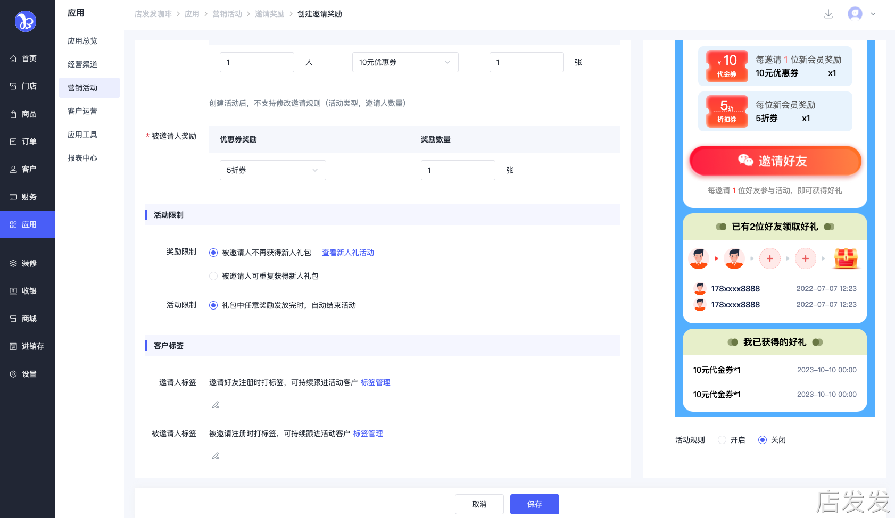Screen dimensions: 895x518
Task: Click the store icon beside 门店
Action: pyautogui.click(x=13, y=86)
